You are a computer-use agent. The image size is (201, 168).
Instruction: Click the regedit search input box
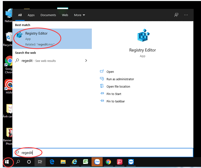(x=102, y=153)
